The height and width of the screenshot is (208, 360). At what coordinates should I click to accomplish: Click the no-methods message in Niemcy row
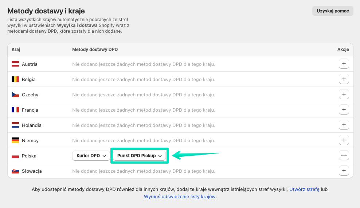[x=144, y=141]
